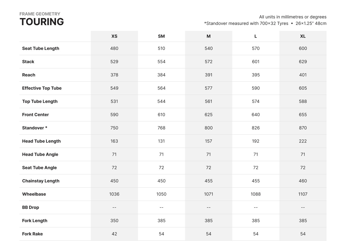
Task: Select the SM size column header
Action: click(161, 36)
